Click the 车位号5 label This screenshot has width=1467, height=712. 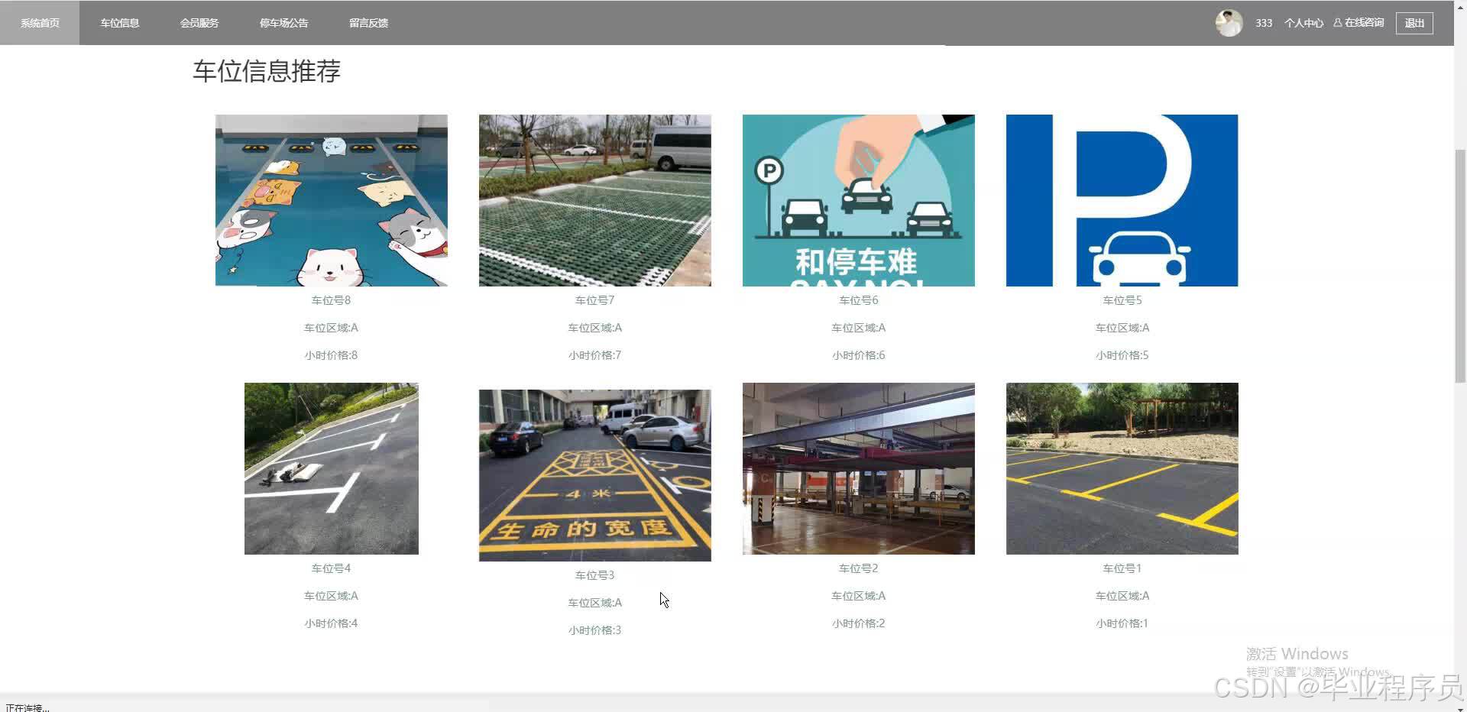point(1122,300)
